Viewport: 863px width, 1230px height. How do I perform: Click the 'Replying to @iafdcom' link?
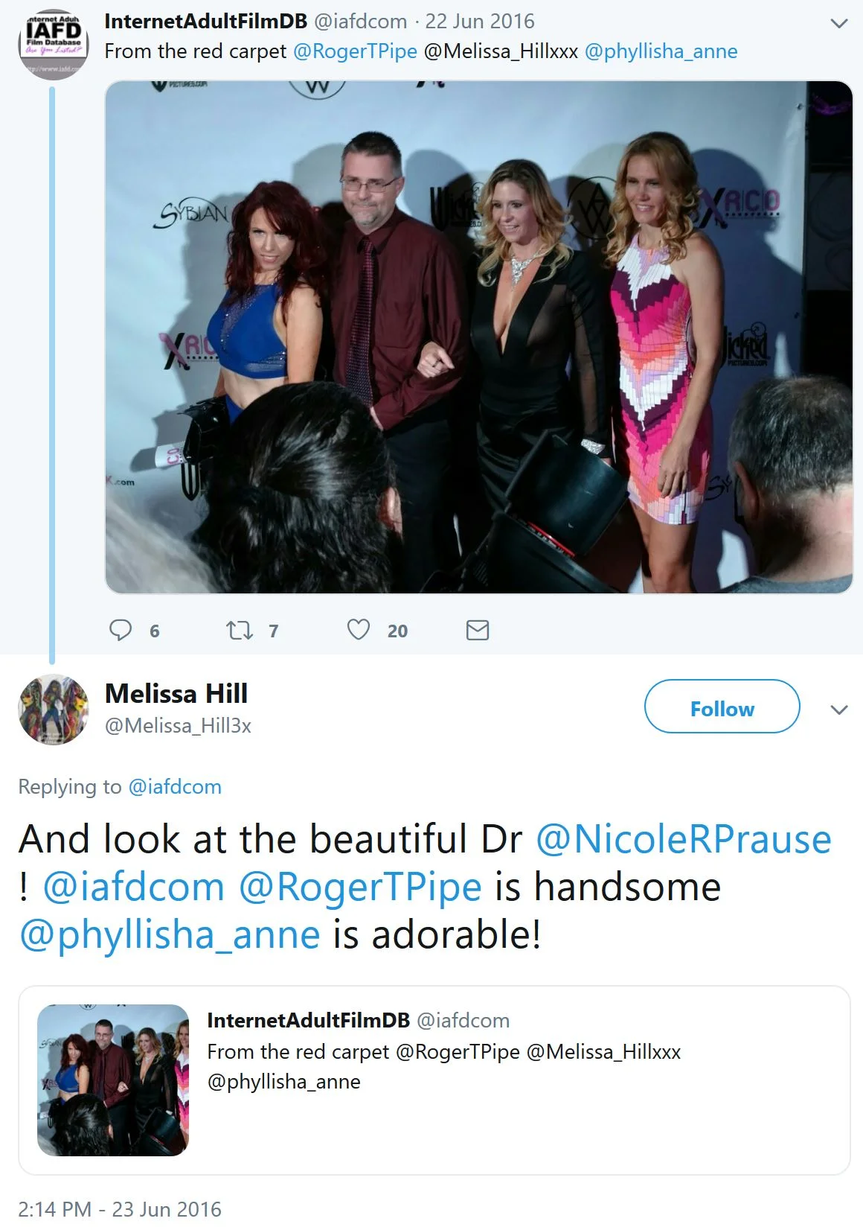tap(175, 787)
